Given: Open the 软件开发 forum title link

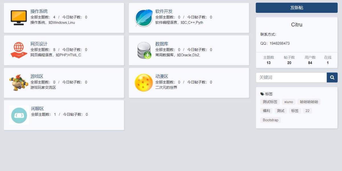Looking at the screenshot, I should [x=164, y=11].
